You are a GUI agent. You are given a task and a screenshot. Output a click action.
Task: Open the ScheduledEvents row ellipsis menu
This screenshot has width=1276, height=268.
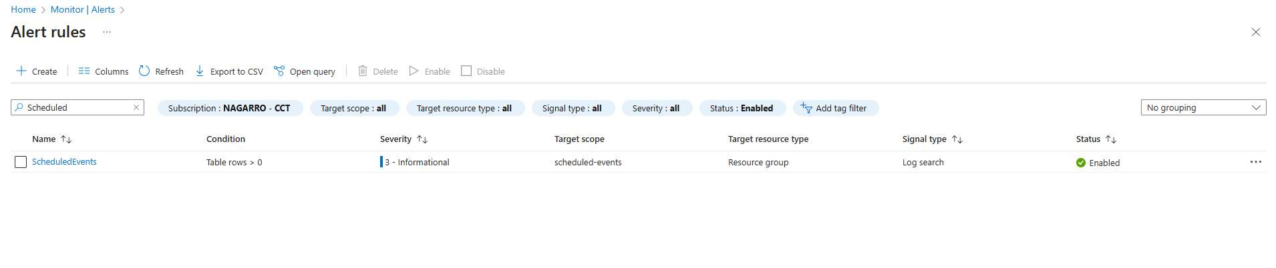pos(1256,162)
